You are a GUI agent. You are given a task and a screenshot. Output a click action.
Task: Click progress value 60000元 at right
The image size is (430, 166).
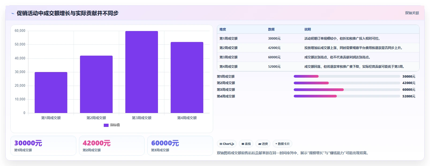tap(409, 90)
